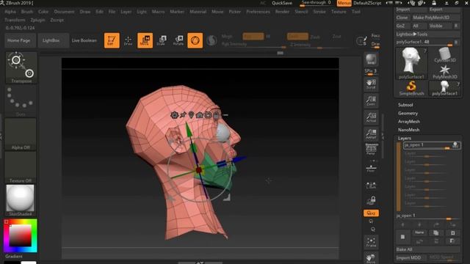
Task: Click the Bake All button
Action: (428, 249)
